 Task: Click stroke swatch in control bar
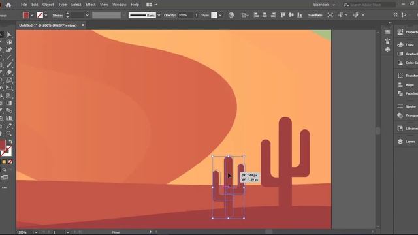point(40,15)
